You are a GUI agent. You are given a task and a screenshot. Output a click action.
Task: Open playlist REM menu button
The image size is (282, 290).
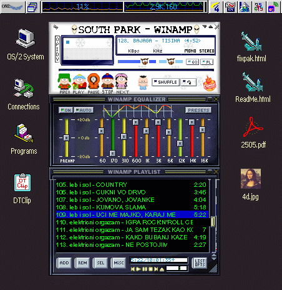click(x=82, y=263)
